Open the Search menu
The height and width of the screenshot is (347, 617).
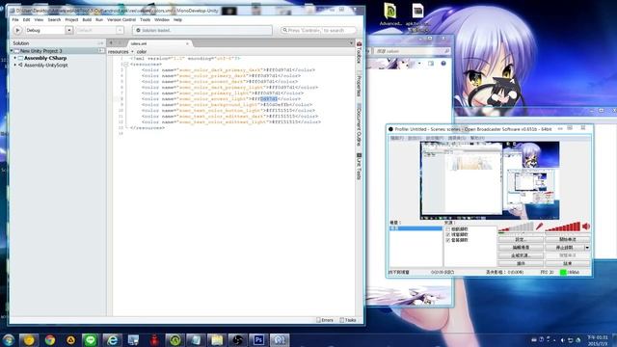(x=54, y=19)
